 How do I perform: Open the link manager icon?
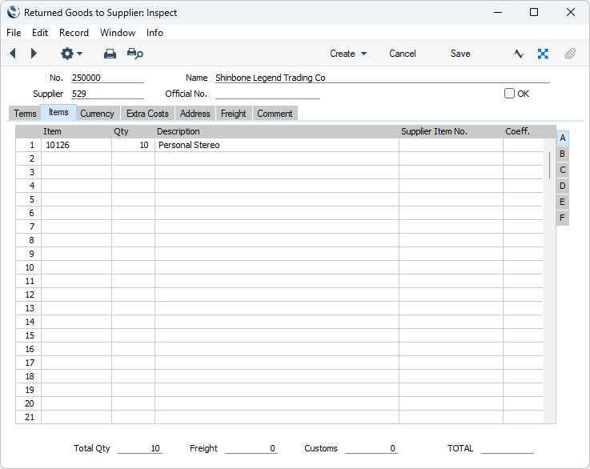pos(543,54)
